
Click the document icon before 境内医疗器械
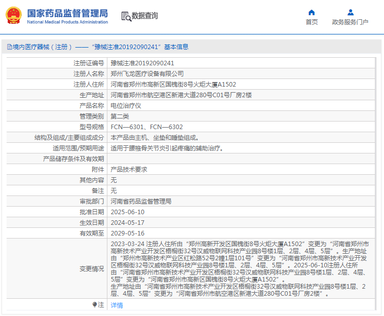9,47
